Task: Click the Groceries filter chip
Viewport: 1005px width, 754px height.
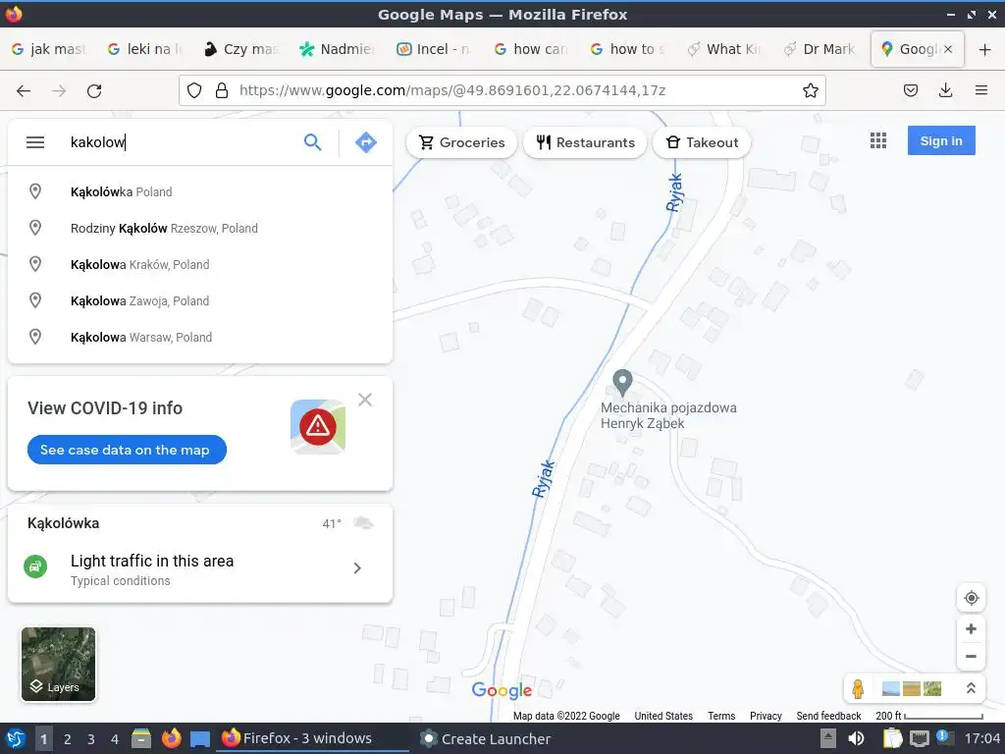Action: (x=461, y=142)
